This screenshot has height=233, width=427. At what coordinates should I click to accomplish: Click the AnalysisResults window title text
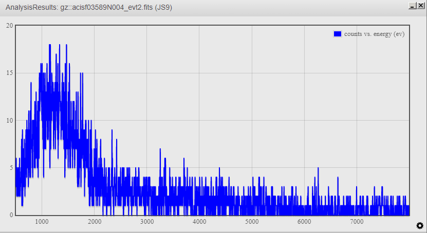(x=89, y=7)
